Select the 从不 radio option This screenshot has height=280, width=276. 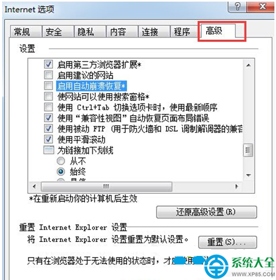pyautogui.click(x=61, y=161)
